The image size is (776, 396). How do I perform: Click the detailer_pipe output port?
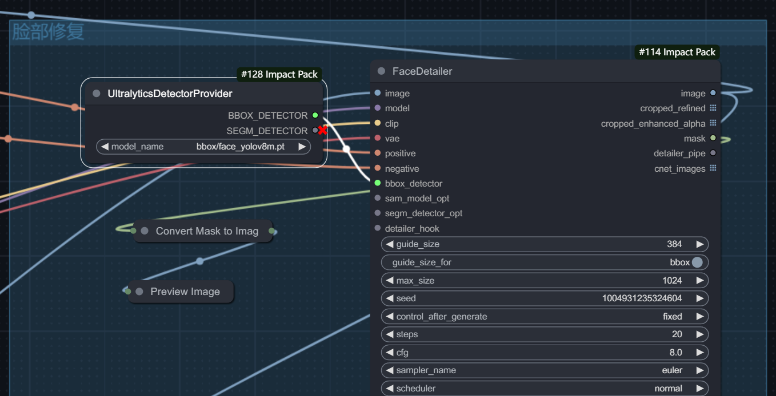[713, 153]
